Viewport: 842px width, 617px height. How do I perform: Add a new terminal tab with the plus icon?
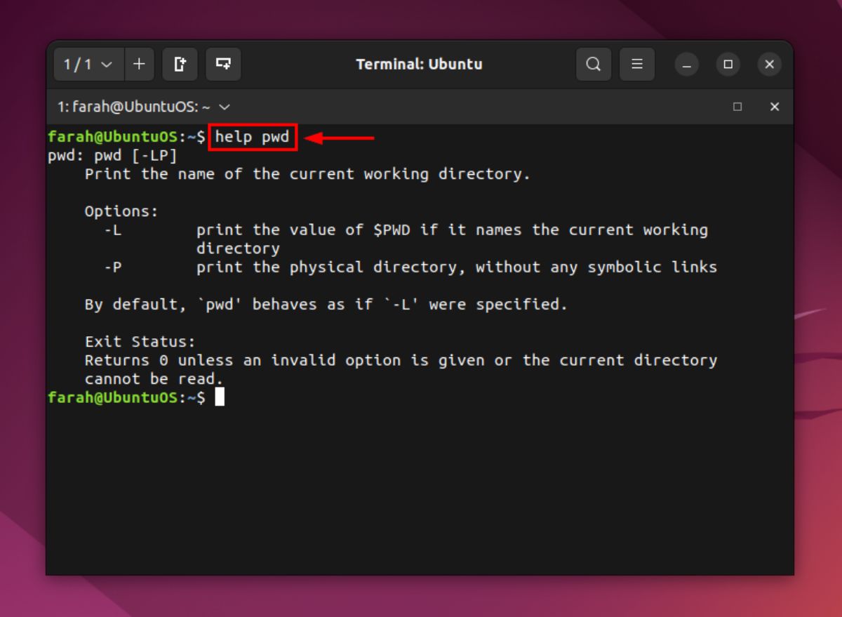click(x=139, y=64)
